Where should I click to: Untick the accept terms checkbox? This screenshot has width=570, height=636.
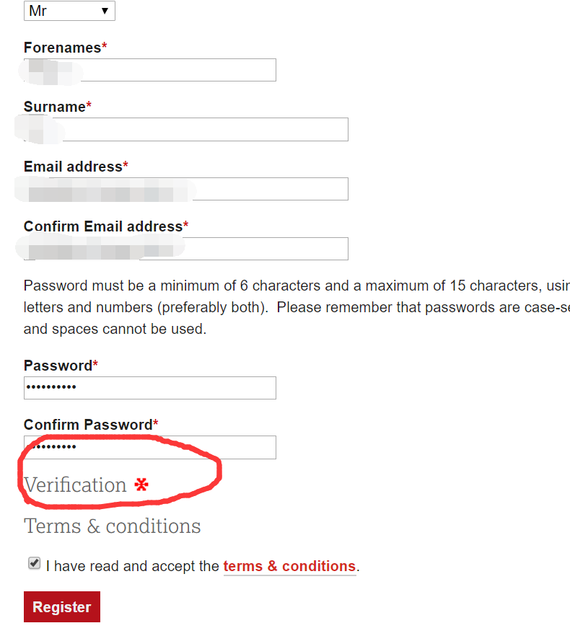point(34,564)
